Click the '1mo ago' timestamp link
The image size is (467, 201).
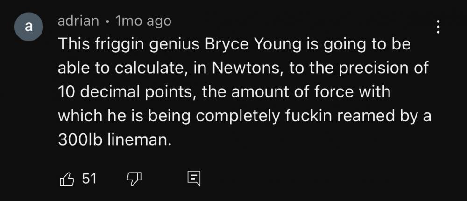coord(143,21)
